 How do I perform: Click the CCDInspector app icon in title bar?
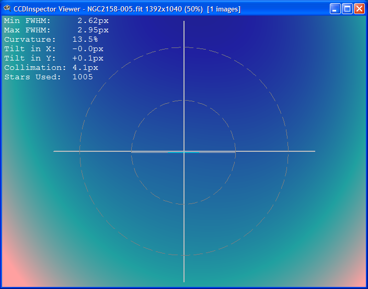(x=7, y=8)
